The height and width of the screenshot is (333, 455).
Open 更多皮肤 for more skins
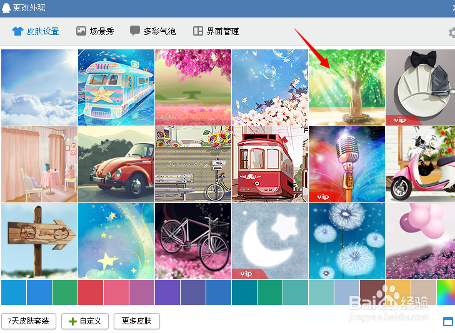(x=137, y=321)
